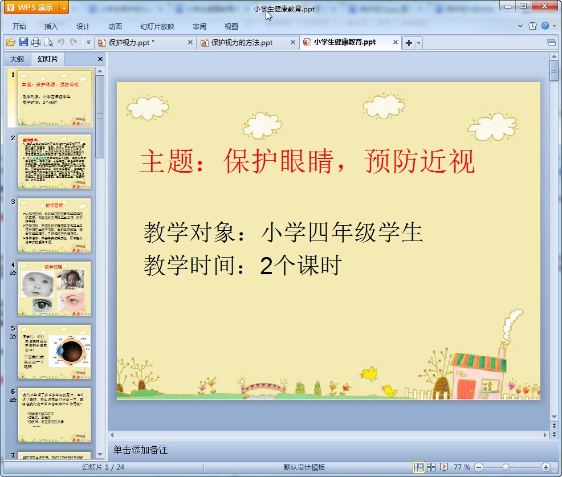Click main editor scroll up arrow
The width and height of the screenshot is (562, 477).
click(554, 56)
